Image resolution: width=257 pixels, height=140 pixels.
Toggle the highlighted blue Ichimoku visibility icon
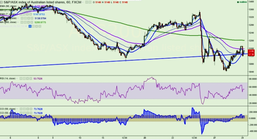[30, 26]
